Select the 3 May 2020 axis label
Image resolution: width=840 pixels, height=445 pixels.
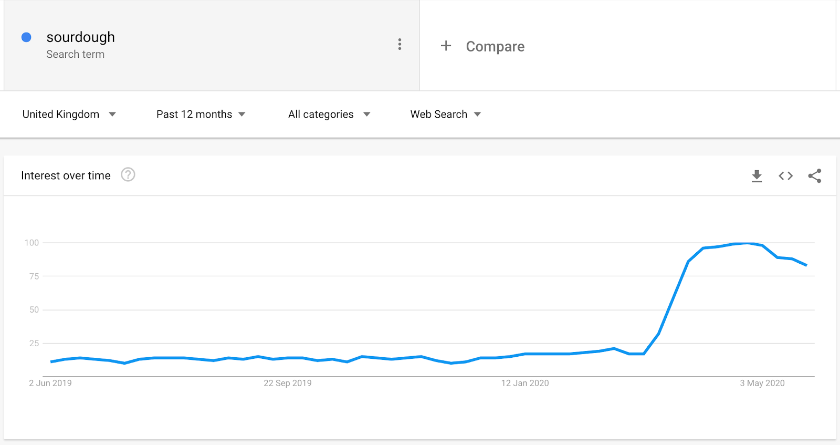click(x=762, y=383)
